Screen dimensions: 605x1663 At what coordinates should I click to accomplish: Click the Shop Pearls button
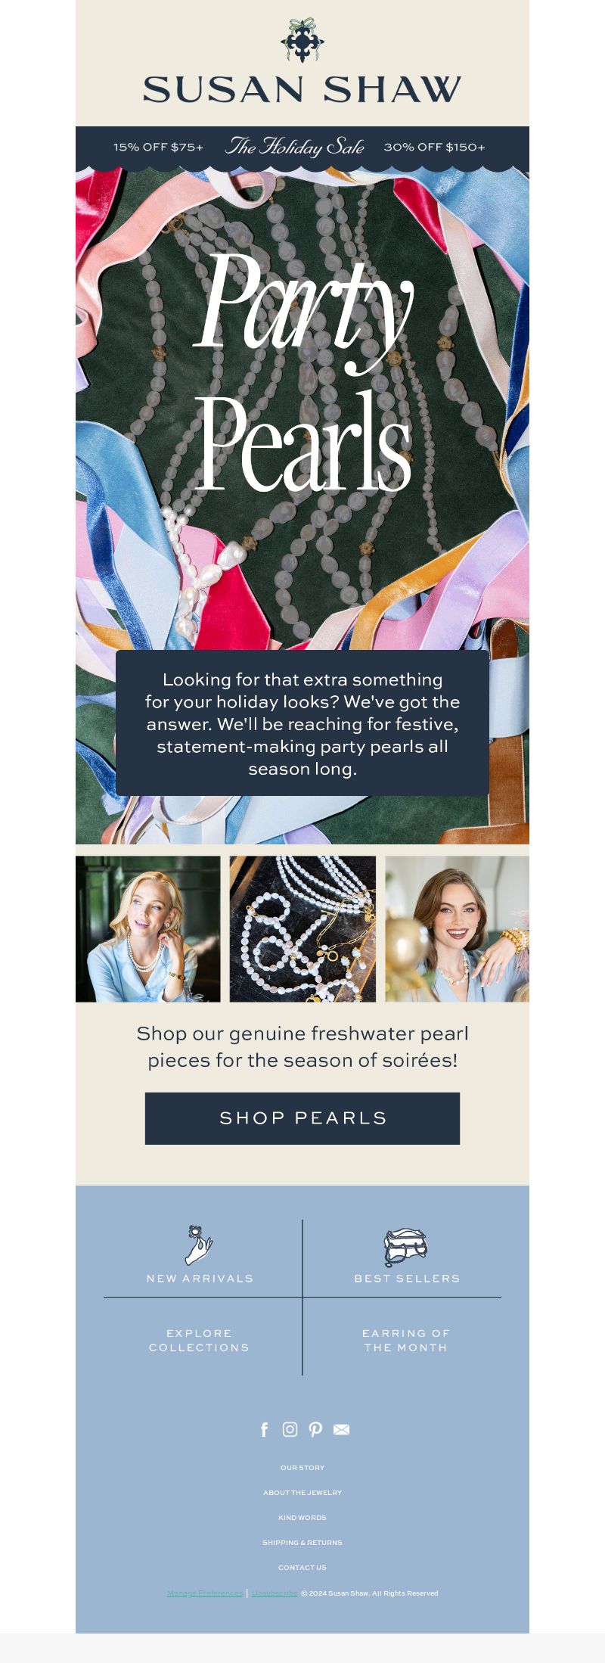(302, 1118)
